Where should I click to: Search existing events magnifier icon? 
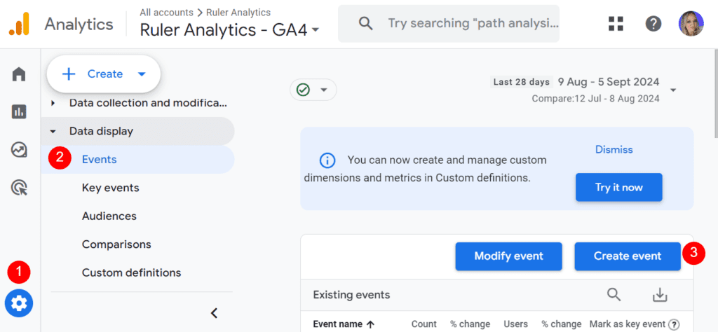click(614, 294)
